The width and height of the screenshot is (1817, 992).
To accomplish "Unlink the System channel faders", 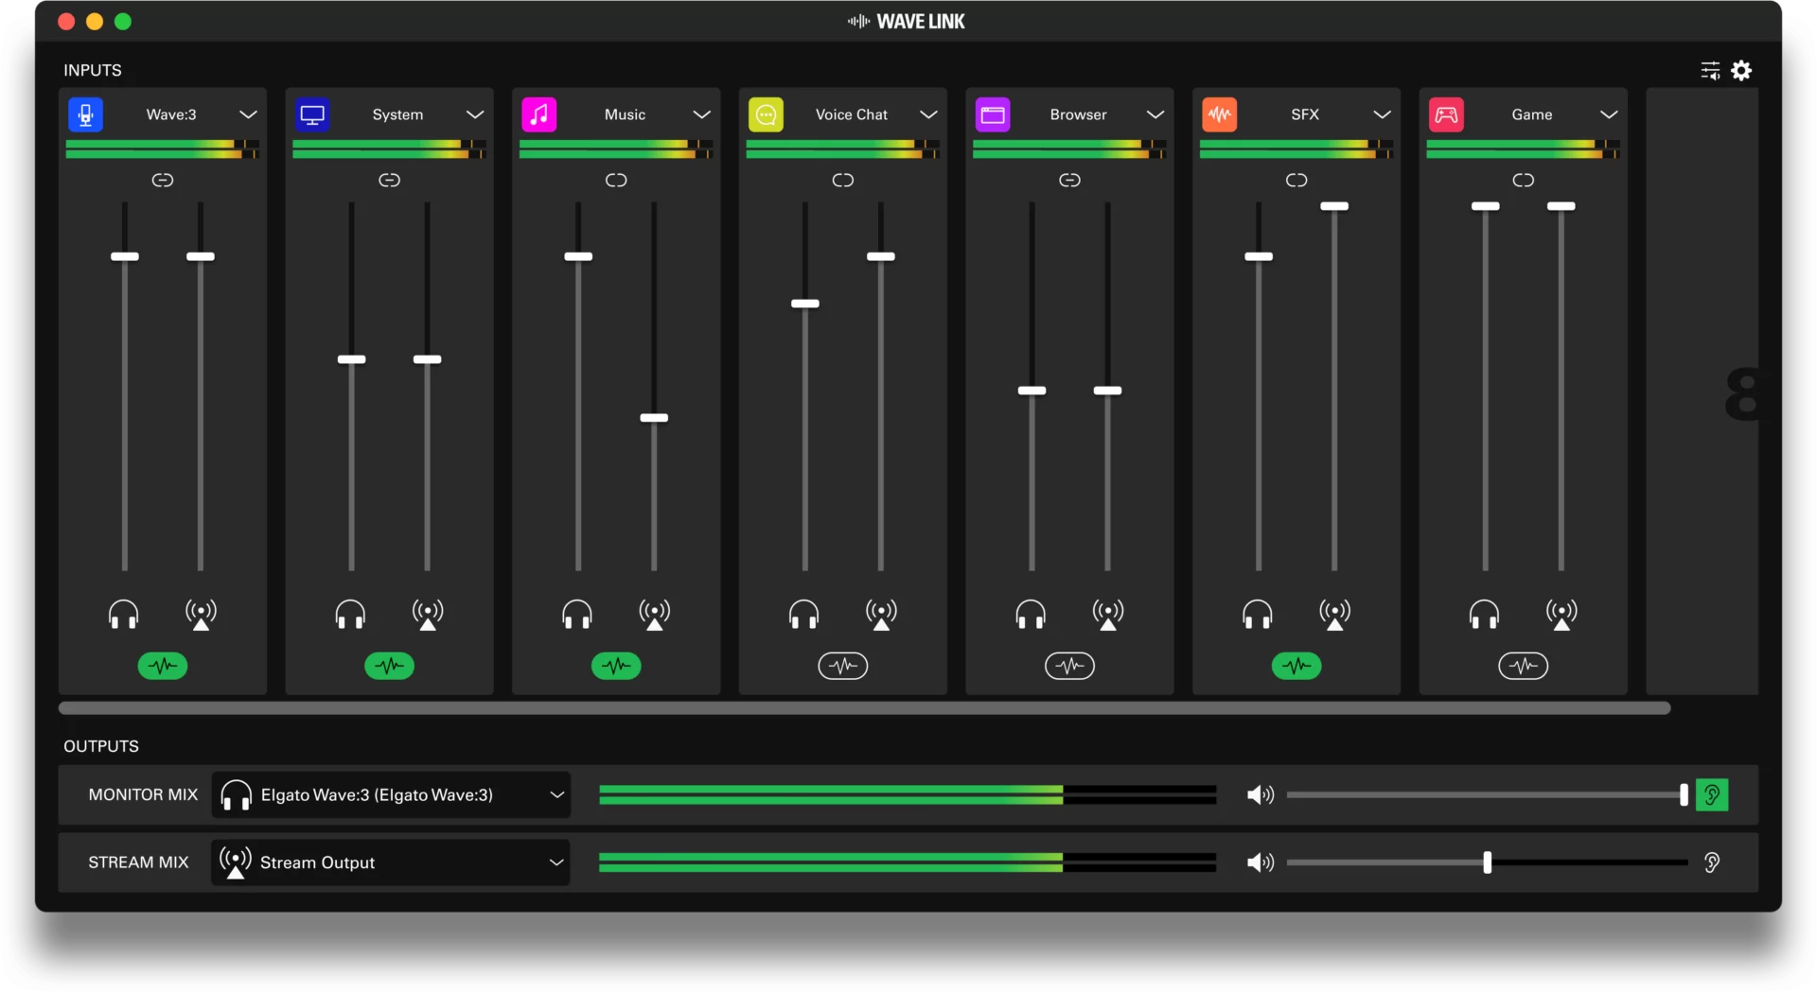I will [x=389, y=180].
